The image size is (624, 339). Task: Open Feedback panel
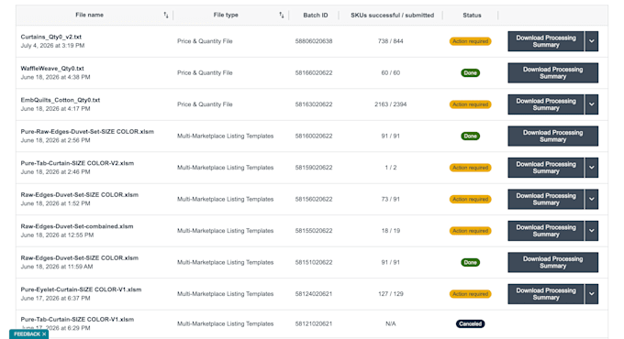tap(27, 334)
